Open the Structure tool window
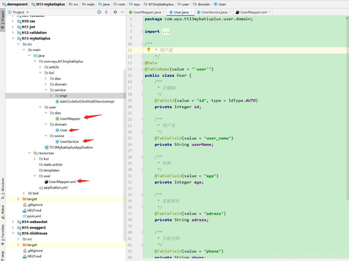The width and height of the screenshot is (349, 261). 3,188
